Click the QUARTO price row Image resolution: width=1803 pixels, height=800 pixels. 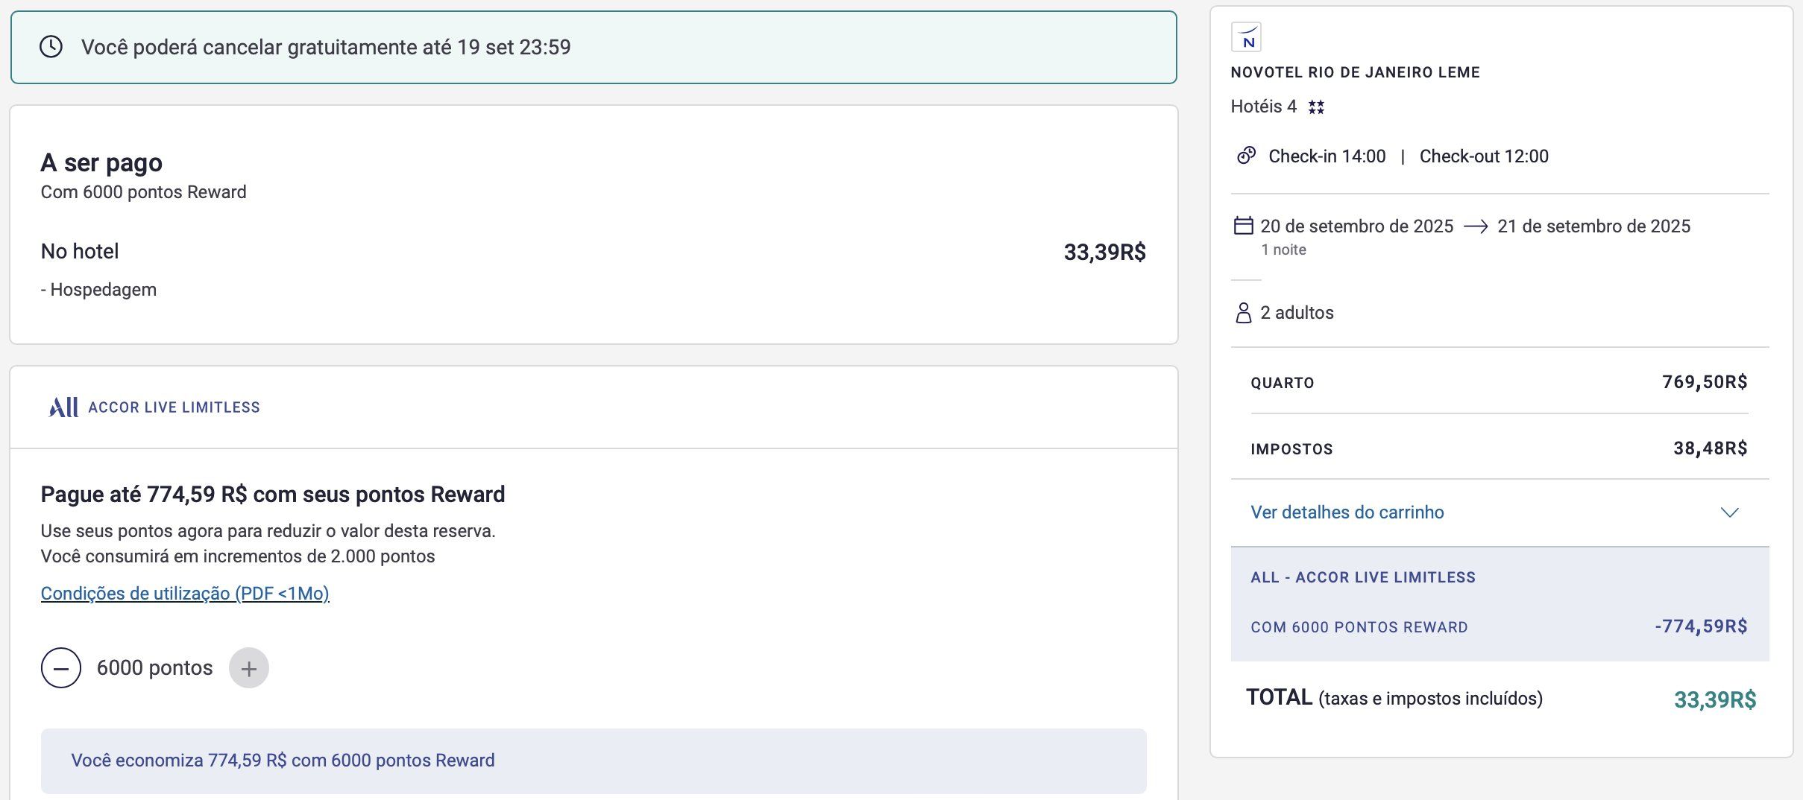click(x=1499, y=382)
